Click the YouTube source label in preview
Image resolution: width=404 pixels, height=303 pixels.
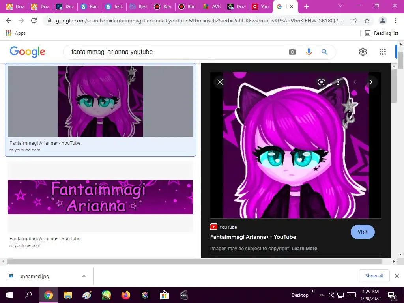pyautogui.click(x=223, y=227)
